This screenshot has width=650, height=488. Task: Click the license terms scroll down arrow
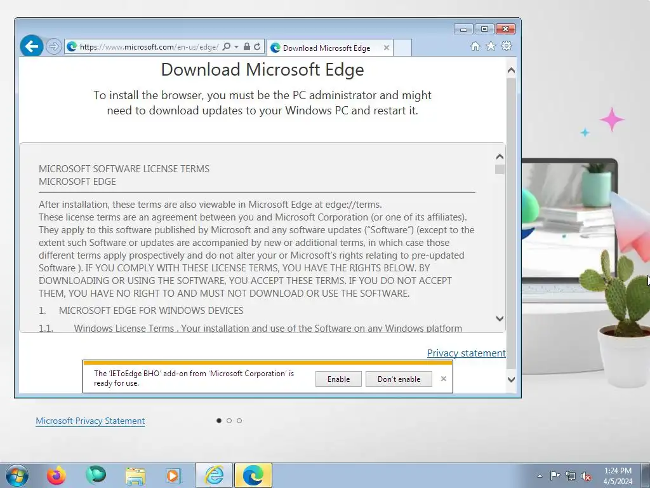[x=500, y=318]
